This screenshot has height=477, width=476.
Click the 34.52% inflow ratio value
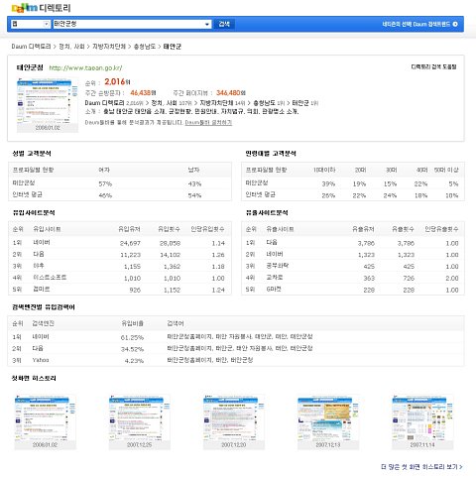point(132,349)
